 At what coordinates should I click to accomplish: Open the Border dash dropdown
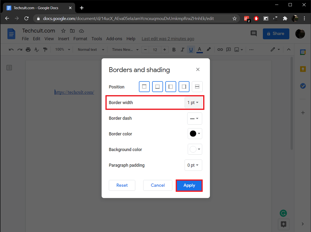point(195,118)
